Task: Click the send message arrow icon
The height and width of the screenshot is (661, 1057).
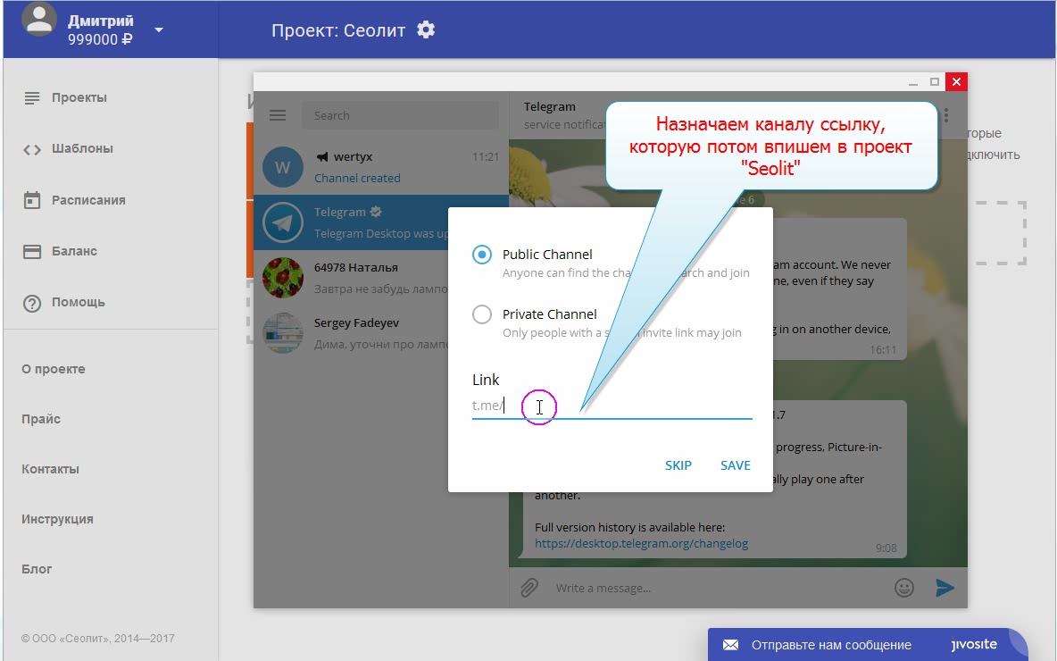Action: 945,588
